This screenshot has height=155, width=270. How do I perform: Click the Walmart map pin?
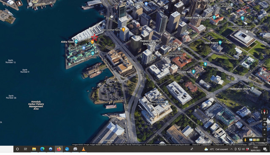click(x=146, y=4)
